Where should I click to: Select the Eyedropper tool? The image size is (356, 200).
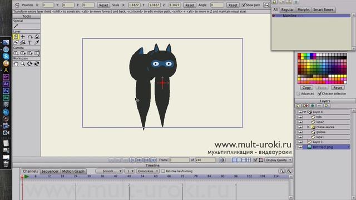coord(37,42)
